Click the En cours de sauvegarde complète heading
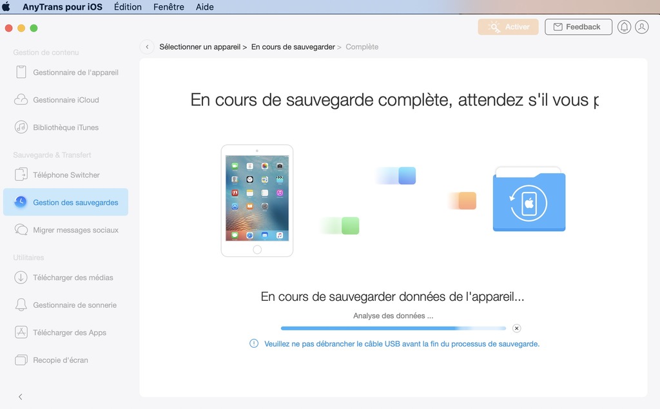This screenshot has height=409, width=660. [x=394, y=100]
